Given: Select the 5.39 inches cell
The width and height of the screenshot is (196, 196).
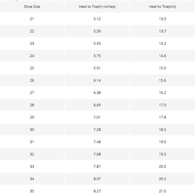Looking at the screenshot, I should click(x=97, y=31).
